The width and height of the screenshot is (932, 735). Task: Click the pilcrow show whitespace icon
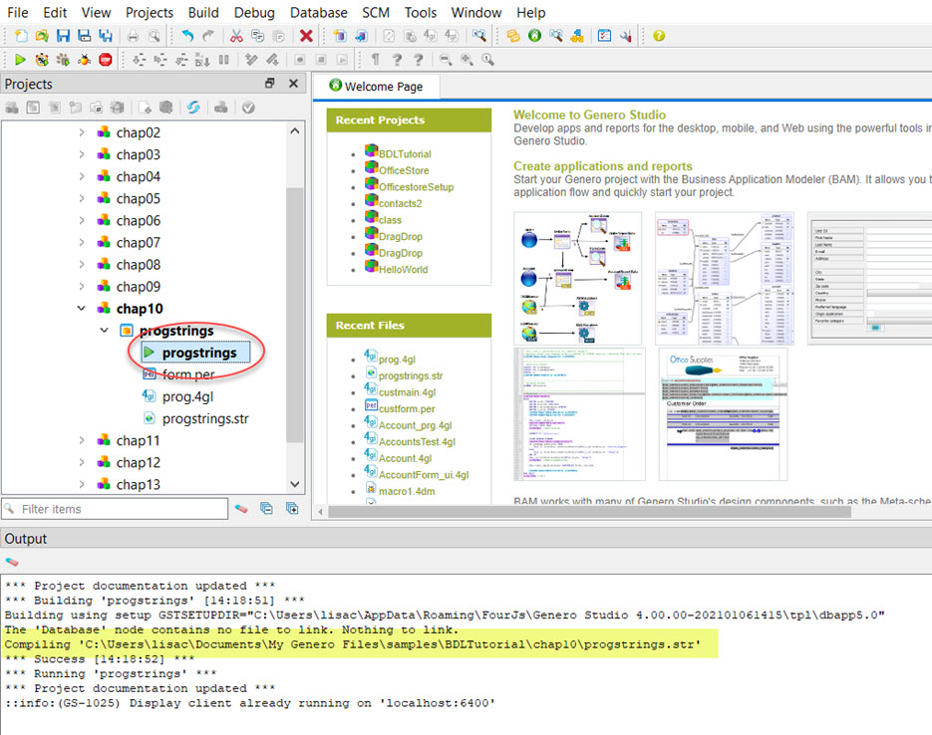pos(375,60)
